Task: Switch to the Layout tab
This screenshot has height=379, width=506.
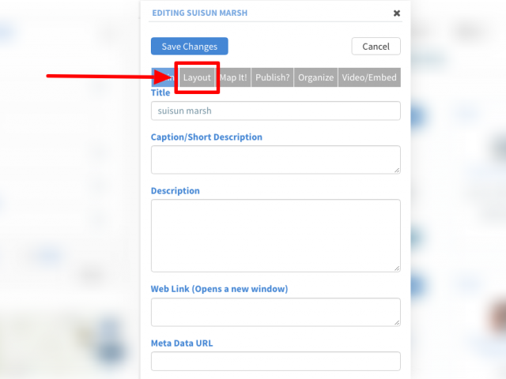Action: (x=197, y=77)
